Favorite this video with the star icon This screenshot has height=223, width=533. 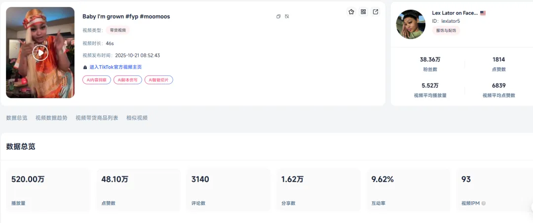351,12
